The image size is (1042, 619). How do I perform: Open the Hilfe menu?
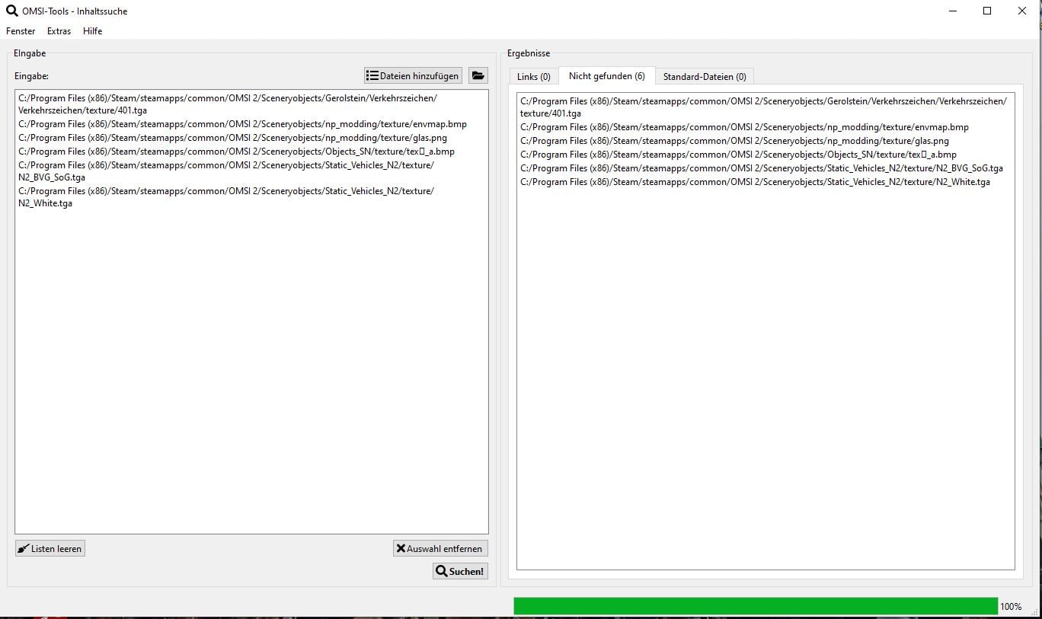click(92, 31)
